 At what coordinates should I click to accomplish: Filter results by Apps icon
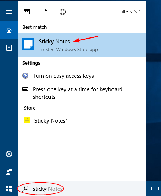(x=27, y=12)
